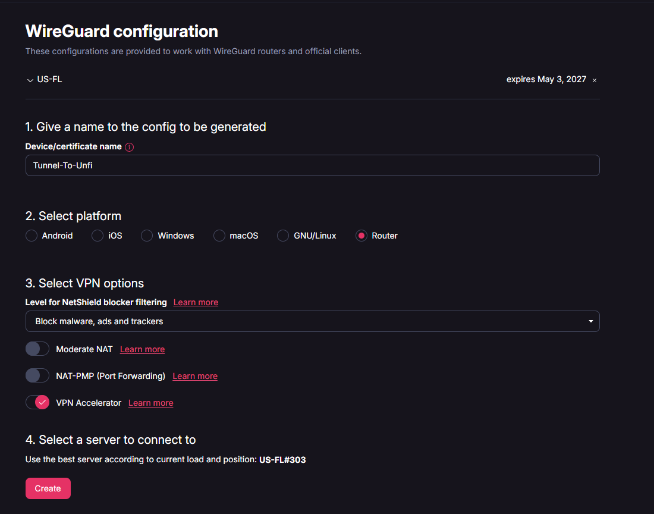The height and width of the screenshot is (514, 654).
Task: Enable the Moderate NAT toggle
Action: pyautogui.click(x=37, y=349)
